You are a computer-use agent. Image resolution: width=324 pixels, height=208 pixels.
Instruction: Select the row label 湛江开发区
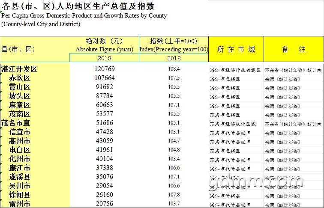click(x=19, y=69)
